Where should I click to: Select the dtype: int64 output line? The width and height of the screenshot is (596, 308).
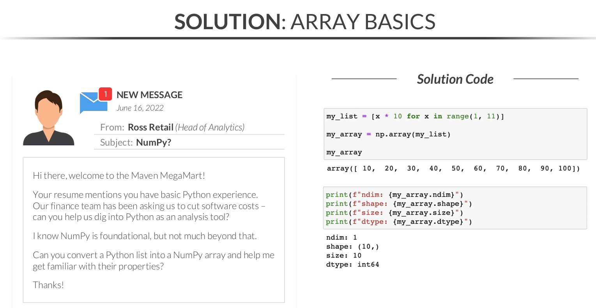[x=352, y=264]
